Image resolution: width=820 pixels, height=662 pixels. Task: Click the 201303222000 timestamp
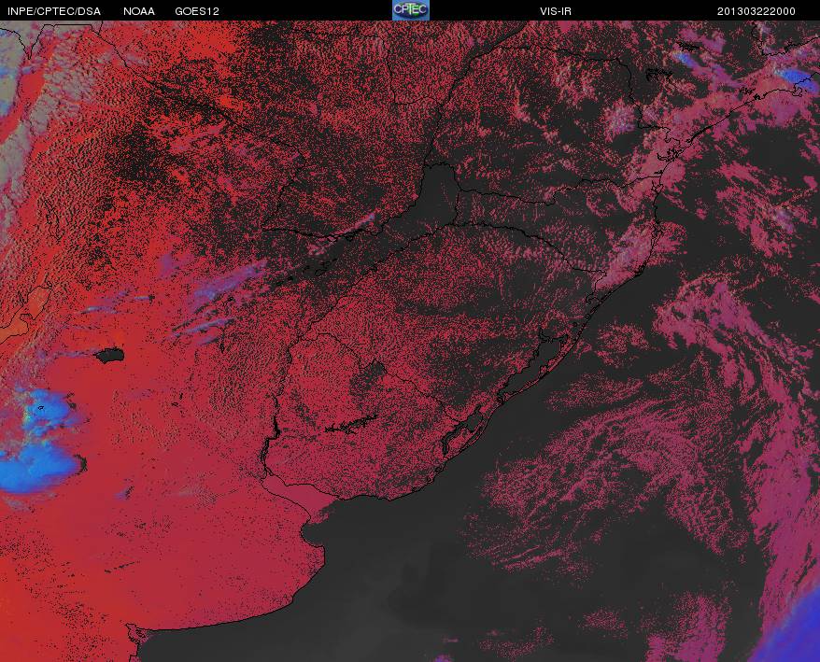pyautogui.click(x=756, y=11)
